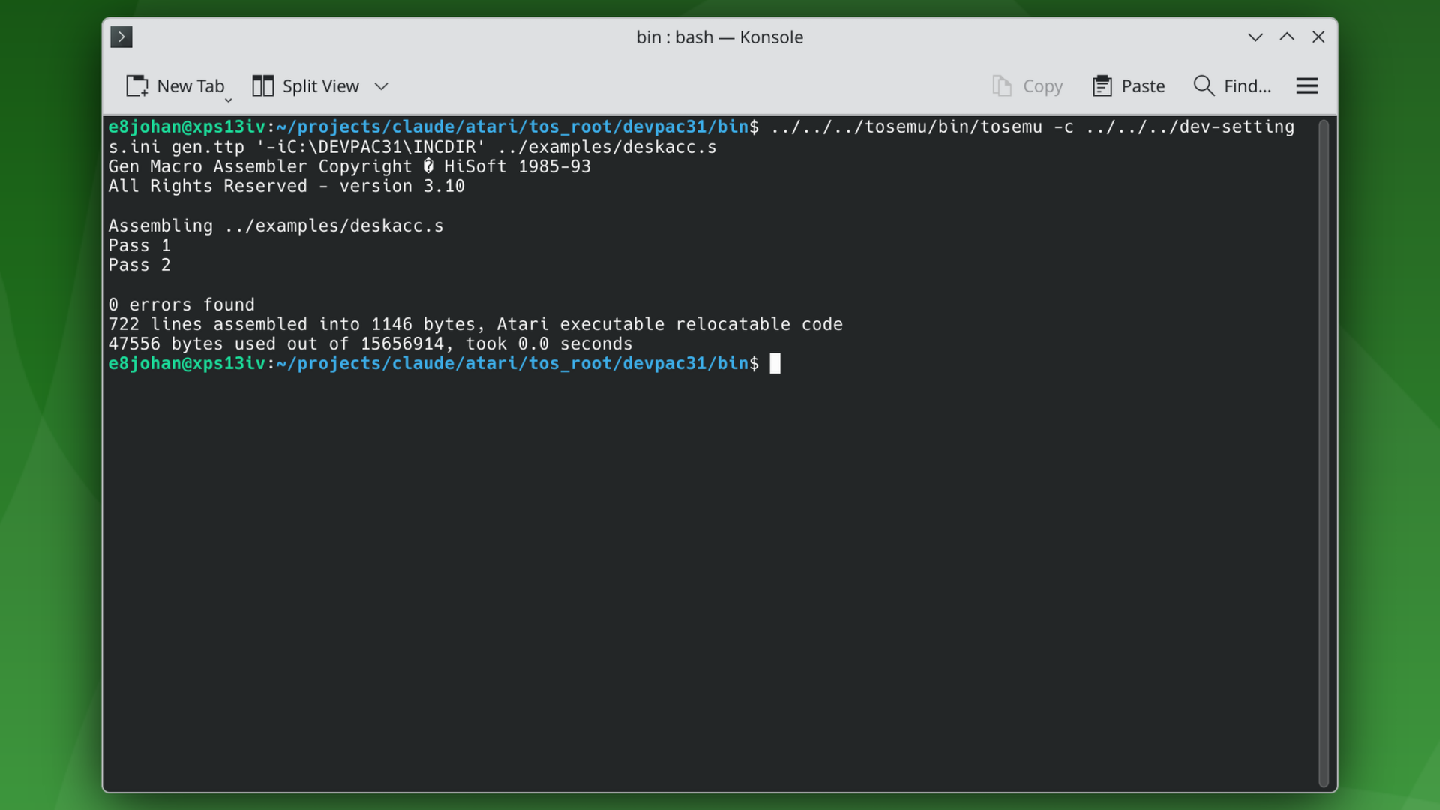Open a New Tab in Konsole
This screenshot has width=1440, height=810.
point(175,86)
